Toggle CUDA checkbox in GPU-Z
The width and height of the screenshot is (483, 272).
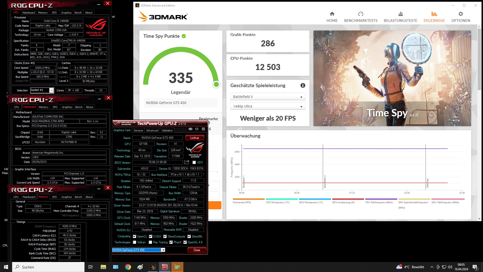[151, 236]
